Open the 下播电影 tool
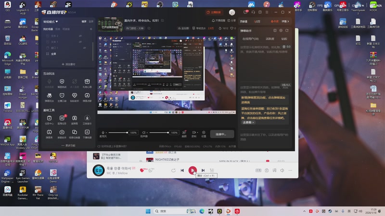Image resolution: width=385 pixels, height=216 pixels. click(87, 134)
